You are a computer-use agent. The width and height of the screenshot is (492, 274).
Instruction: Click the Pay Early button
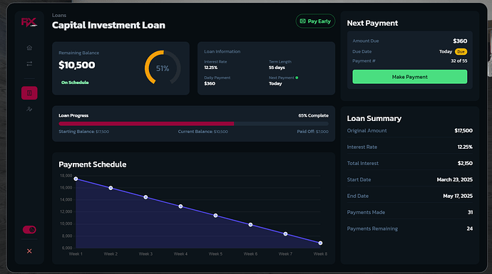coord(315,21)
